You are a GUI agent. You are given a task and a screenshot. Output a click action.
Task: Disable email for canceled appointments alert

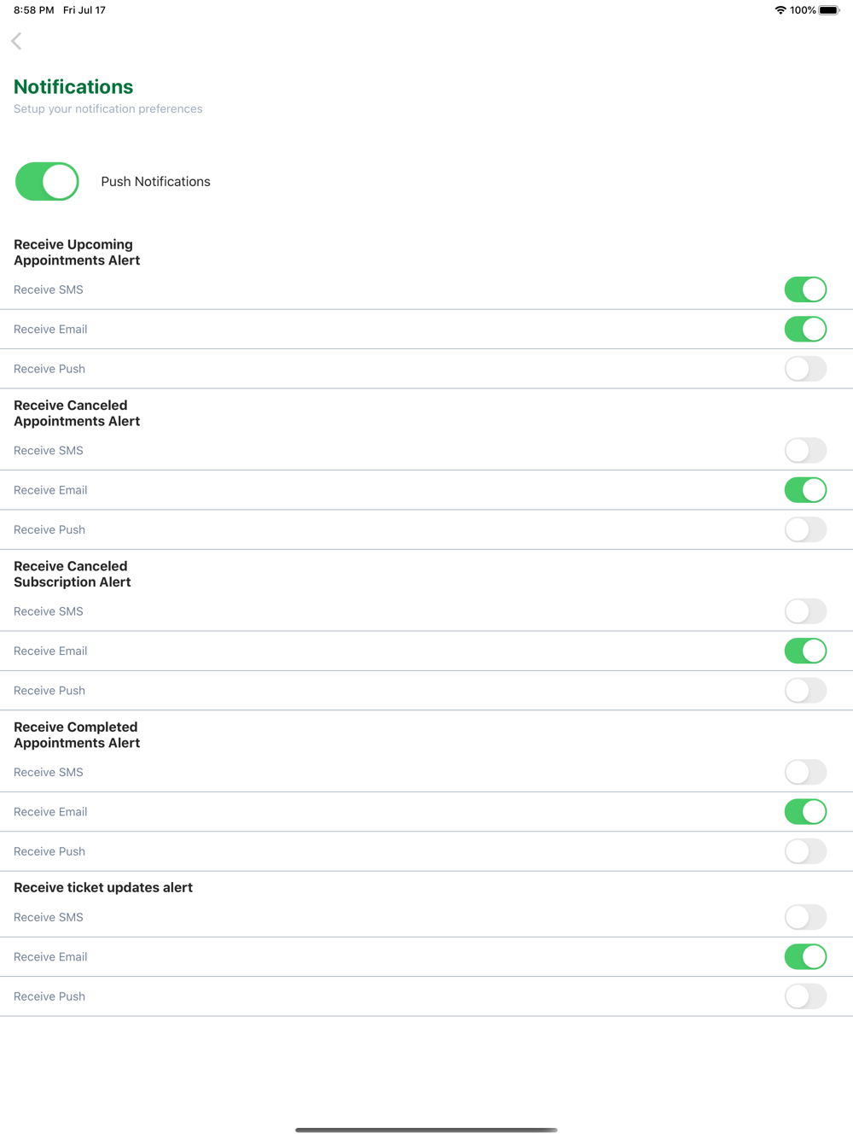(x=805, y=490)
